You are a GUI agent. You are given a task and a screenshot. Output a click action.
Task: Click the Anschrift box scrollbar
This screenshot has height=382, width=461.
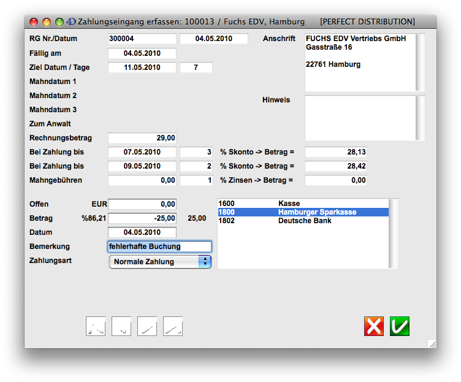pos(420,63)
